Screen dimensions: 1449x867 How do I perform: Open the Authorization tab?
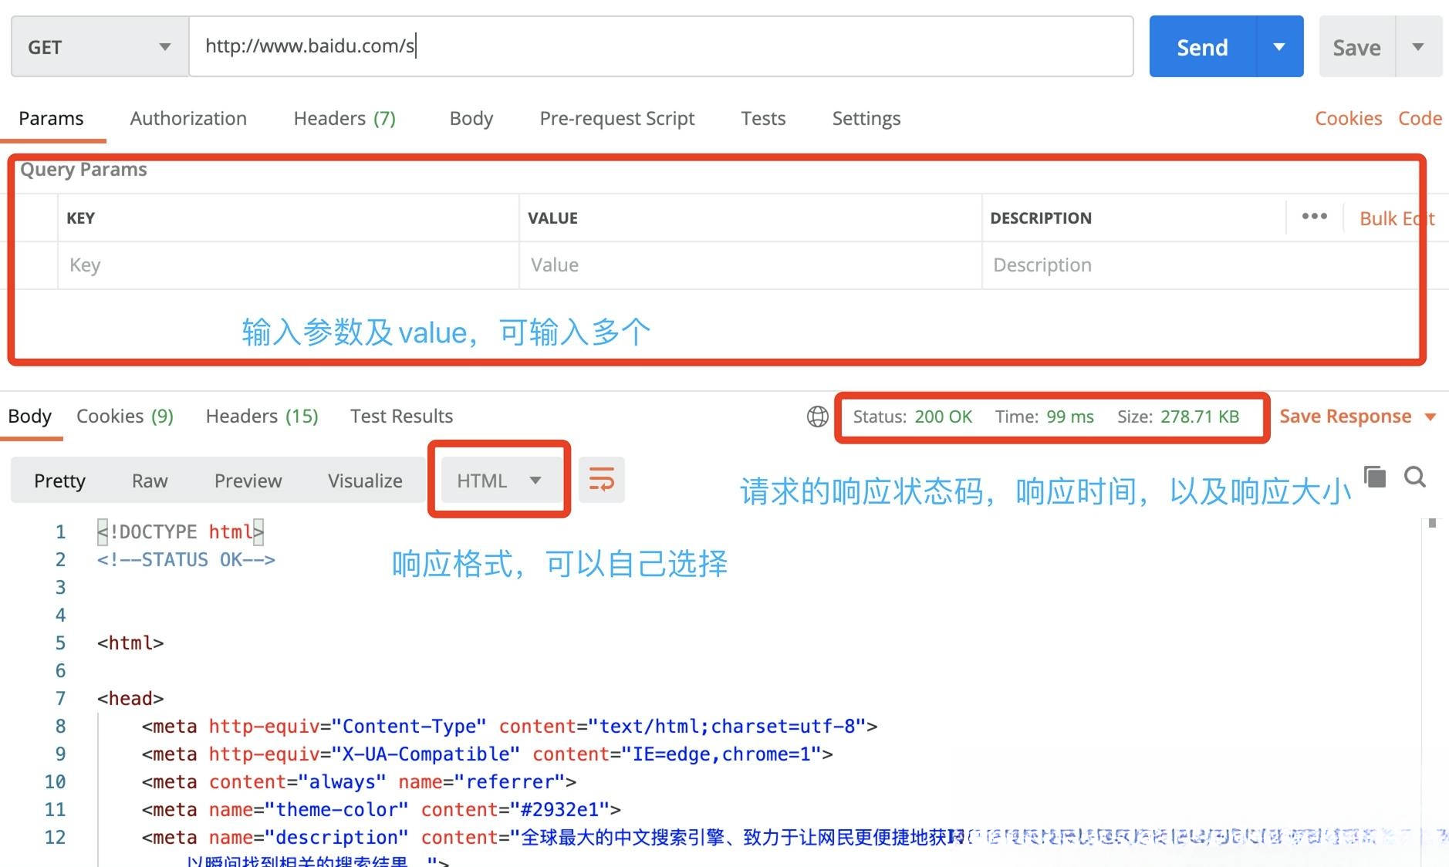[x=188, y=118]
